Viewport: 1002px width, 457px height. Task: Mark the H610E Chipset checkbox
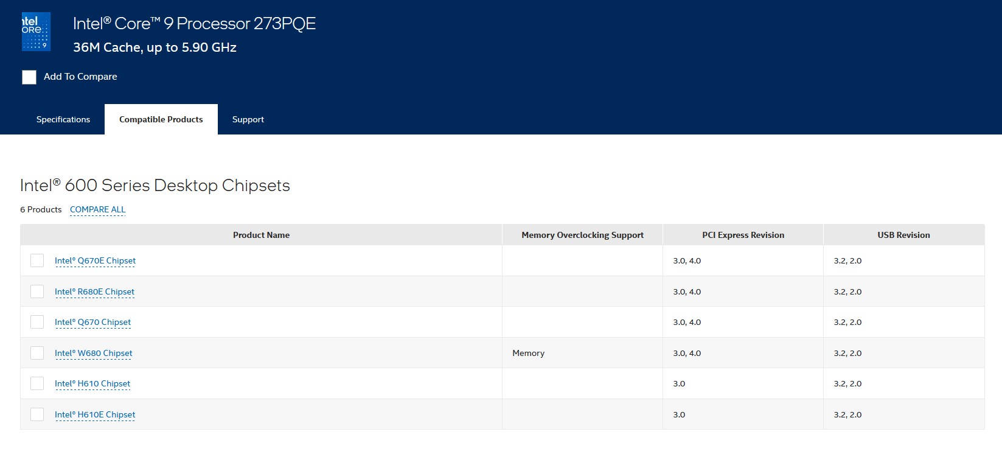click(x=37, y=414)
